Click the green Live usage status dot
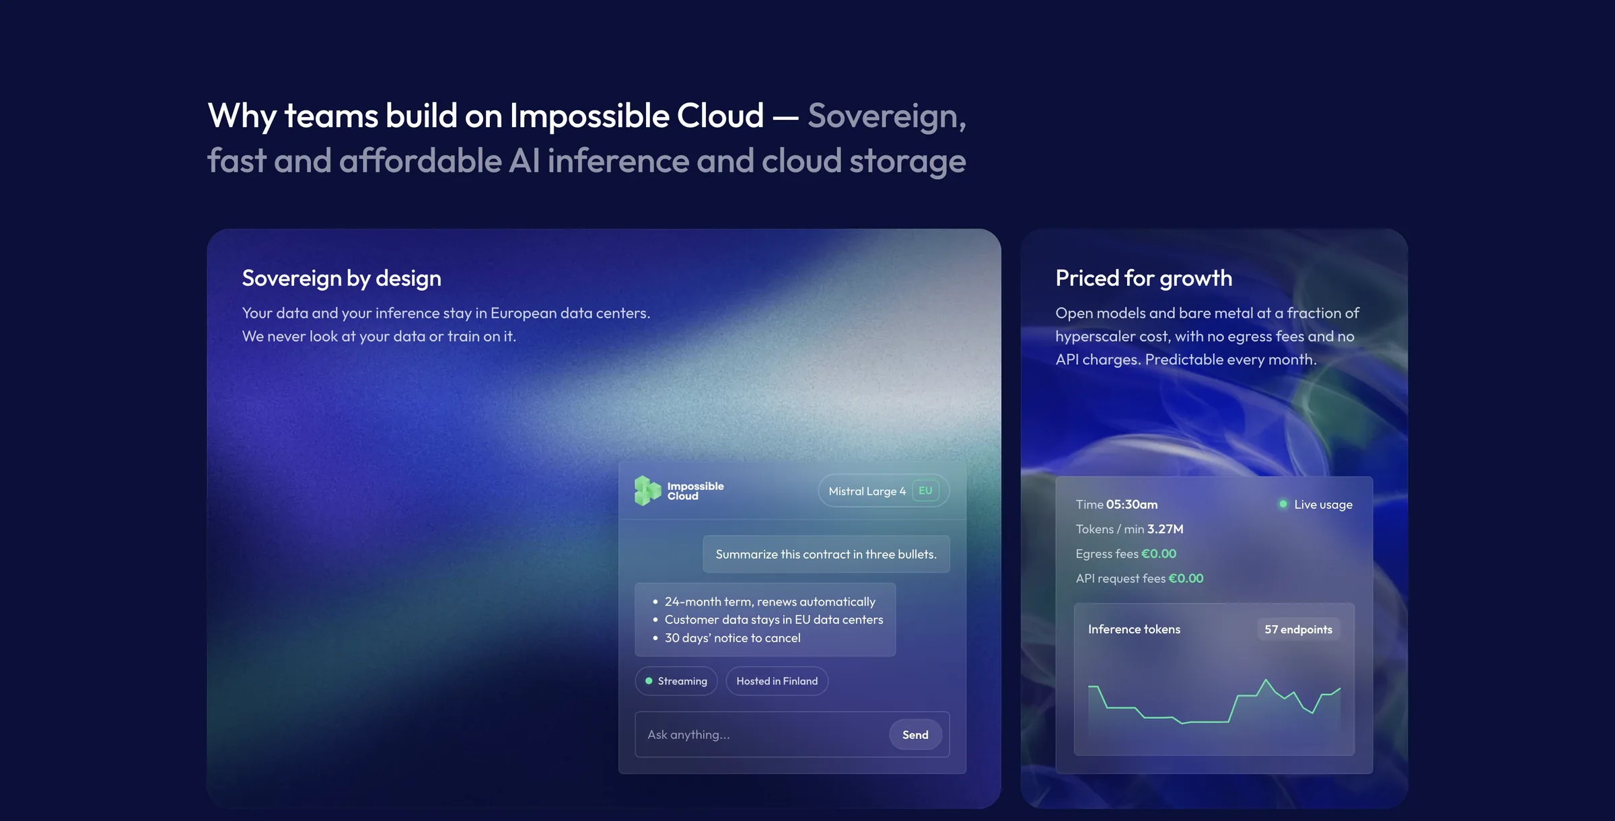 (1283, 504)
